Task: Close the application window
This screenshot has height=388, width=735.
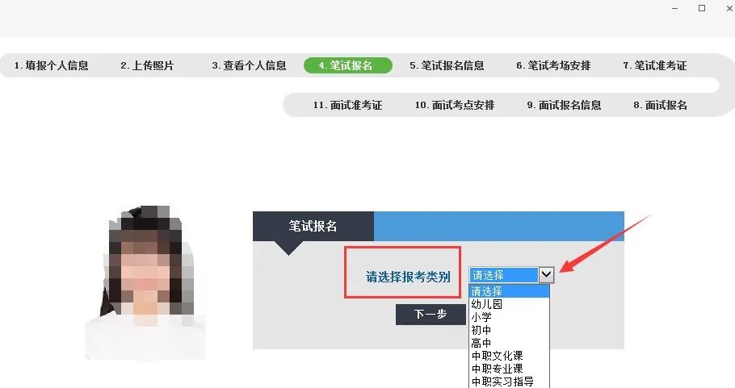Action: [729, 8]
